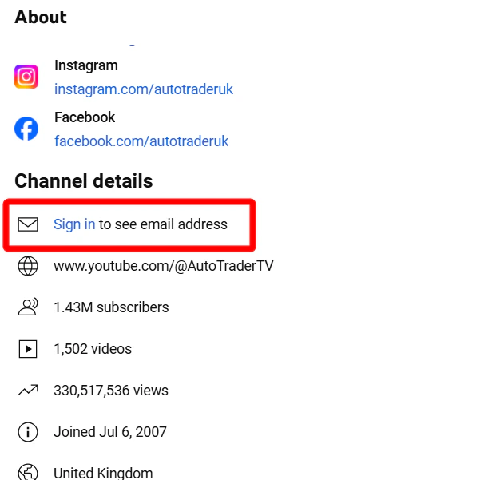Click the Joined Jul 6, 2007 text
Screen dimensions: 504x480
[x=110, y=432]
